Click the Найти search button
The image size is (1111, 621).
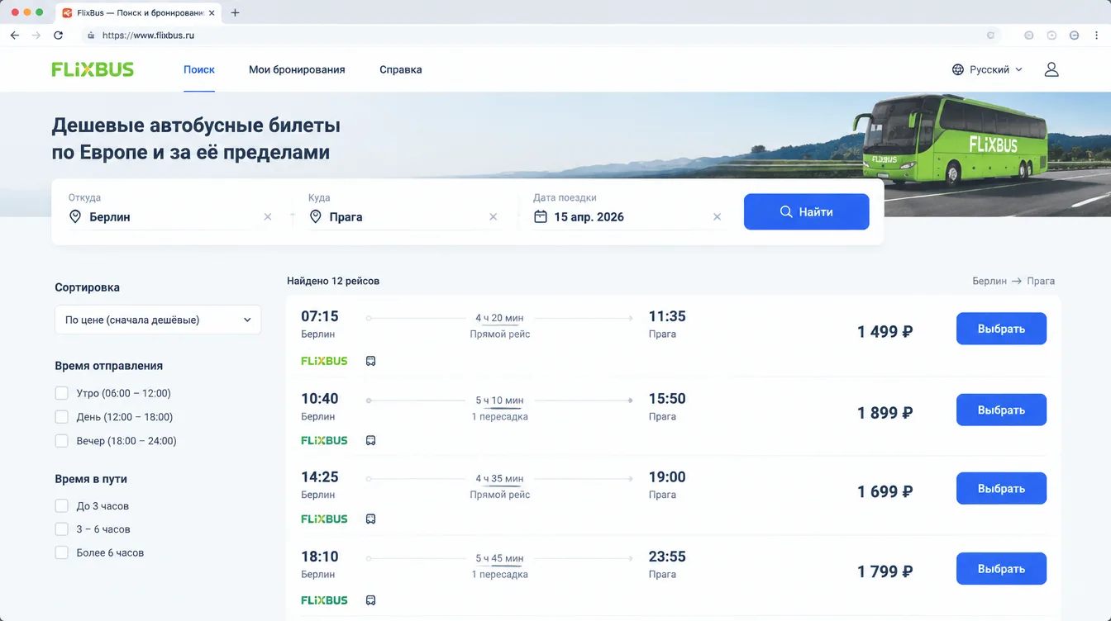tap(806, 212)
